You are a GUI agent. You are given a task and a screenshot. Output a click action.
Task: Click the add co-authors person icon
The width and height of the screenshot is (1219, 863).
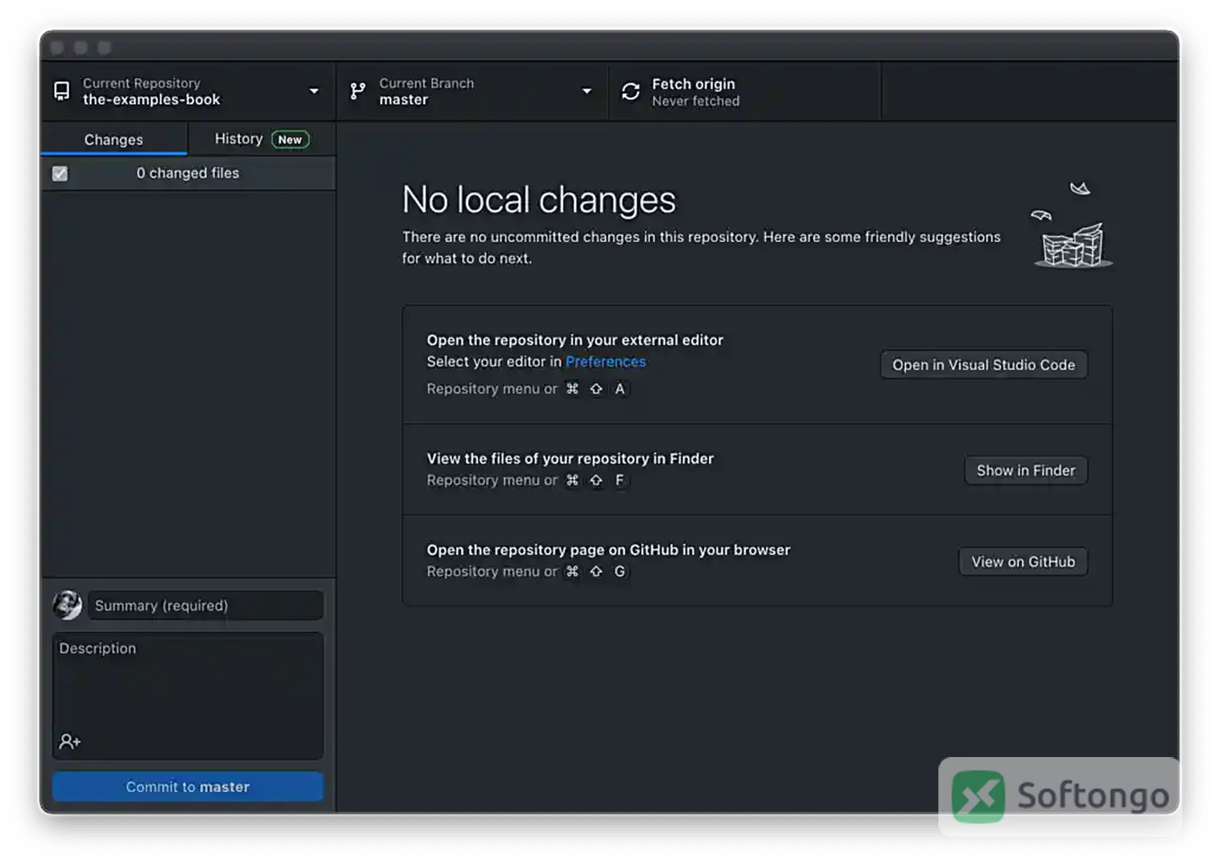(70, 741)
